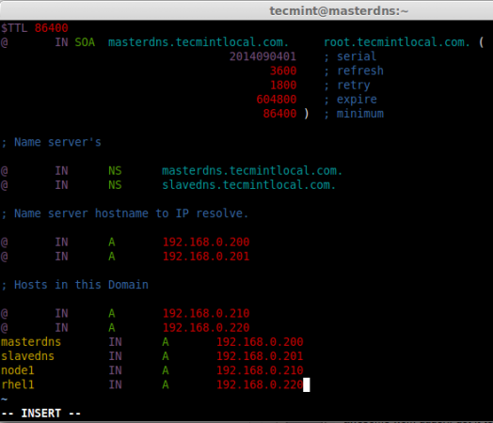Click the rhel1 host name entry
The image size is (493, 423).
17,384
